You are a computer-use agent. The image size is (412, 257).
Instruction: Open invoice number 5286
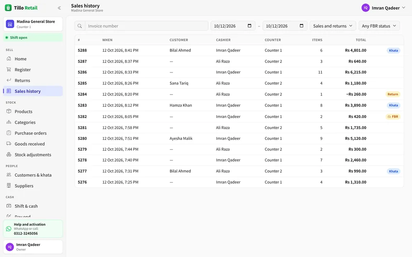(82, 72)
